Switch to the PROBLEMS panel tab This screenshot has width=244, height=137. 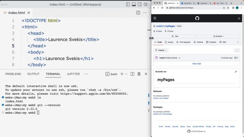pos(13,74)
